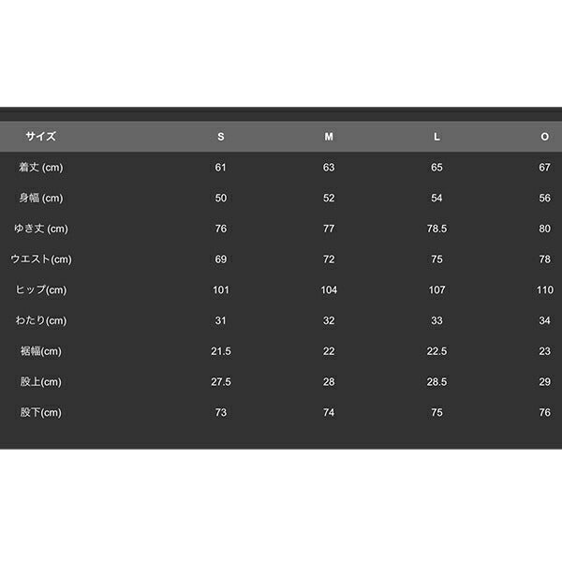The width and height of the screenshot is (562, 562).
Task: Click the 股下(cm) row label
Action: tap(41, 412)
